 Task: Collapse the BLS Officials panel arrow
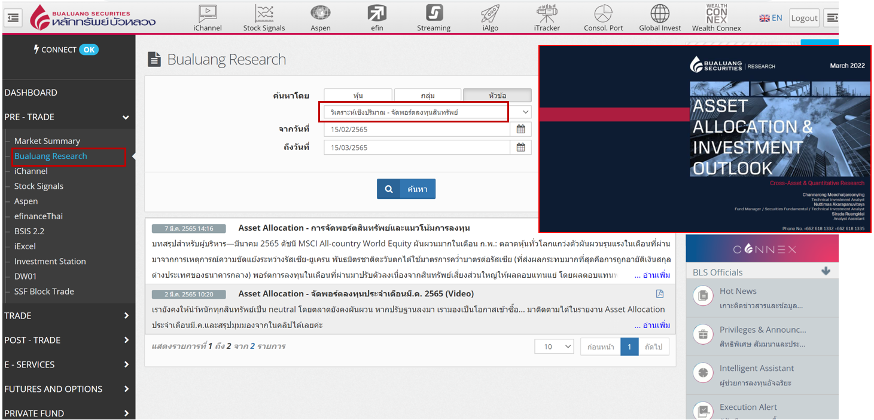click(826, 271)
